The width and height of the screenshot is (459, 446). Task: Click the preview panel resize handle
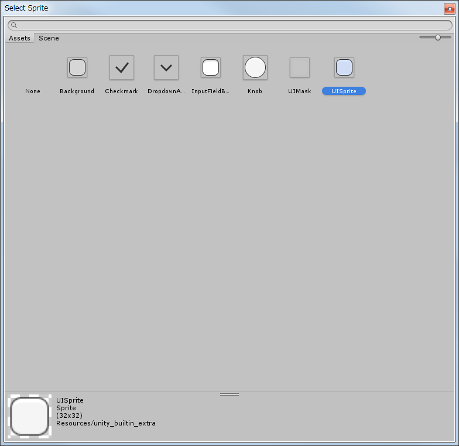tap(229, 394)
